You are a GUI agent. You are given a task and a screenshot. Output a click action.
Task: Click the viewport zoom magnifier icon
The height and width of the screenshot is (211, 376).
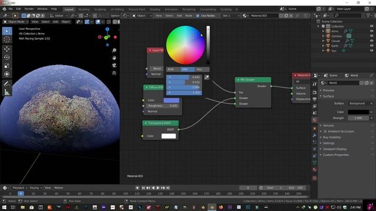[x=114, y=50]
